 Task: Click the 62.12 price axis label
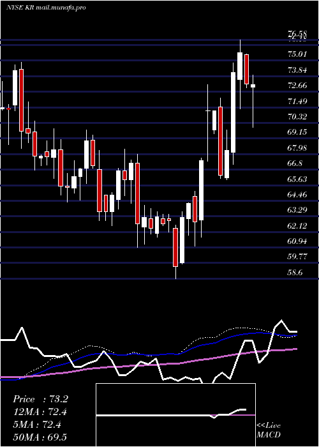tap(298, 226)
